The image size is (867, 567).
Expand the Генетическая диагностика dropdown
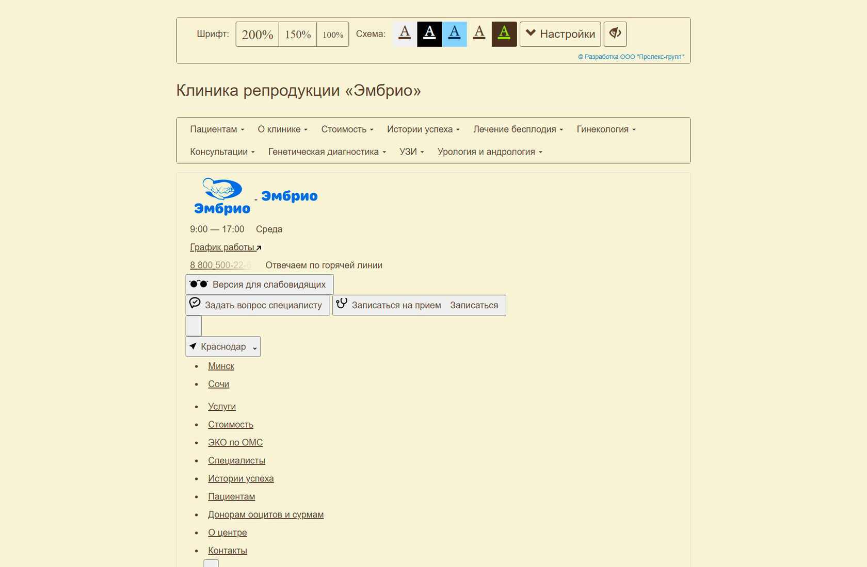327,152
